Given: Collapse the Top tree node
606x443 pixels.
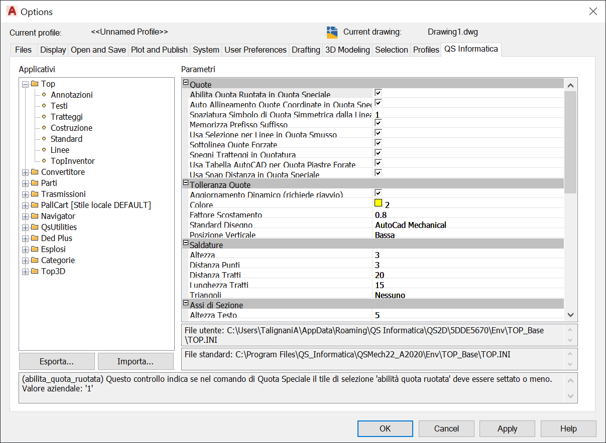Looking at the screenshot, I should click(x=25, y=84).
